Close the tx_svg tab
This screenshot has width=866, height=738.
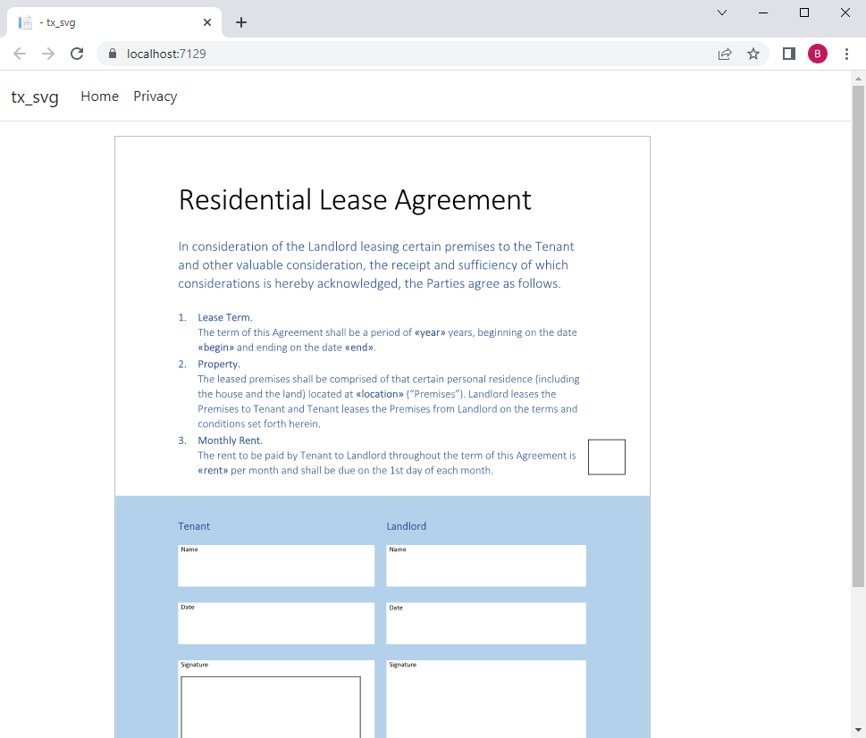(x=207, y=22)
